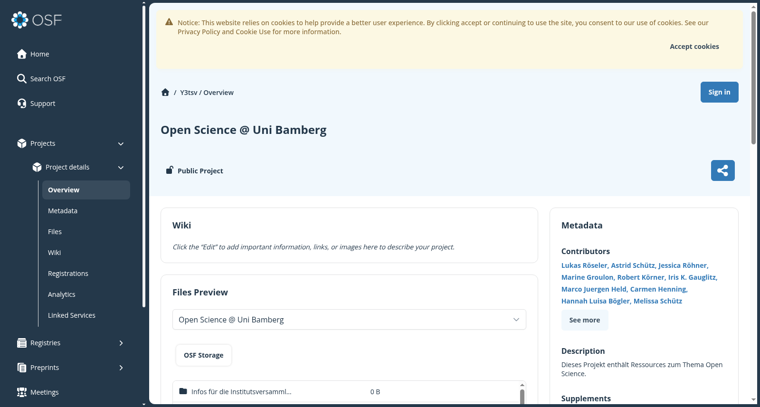Click the Public Project label
760x407 pixels.
200,171
